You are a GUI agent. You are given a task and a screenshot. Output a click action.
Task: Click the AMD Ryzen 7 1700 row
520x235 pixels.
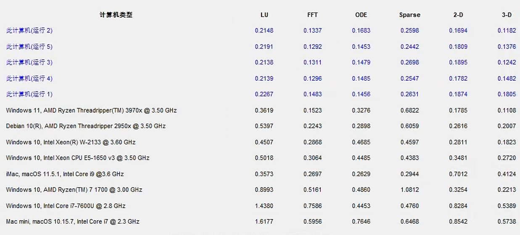[74, 190]
